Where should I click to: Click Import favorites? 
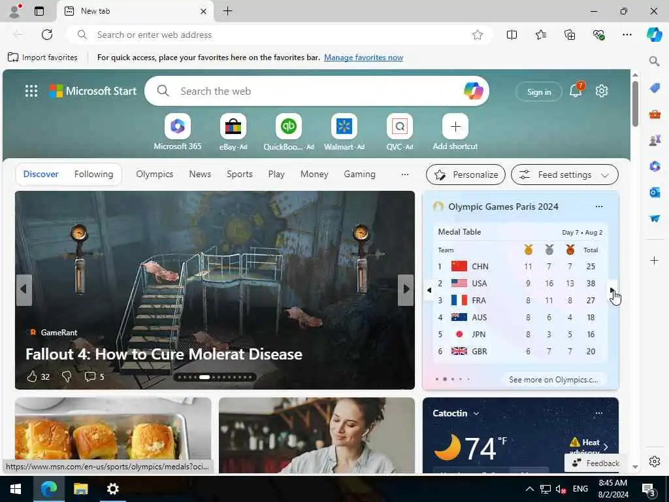tap(42, 58)
